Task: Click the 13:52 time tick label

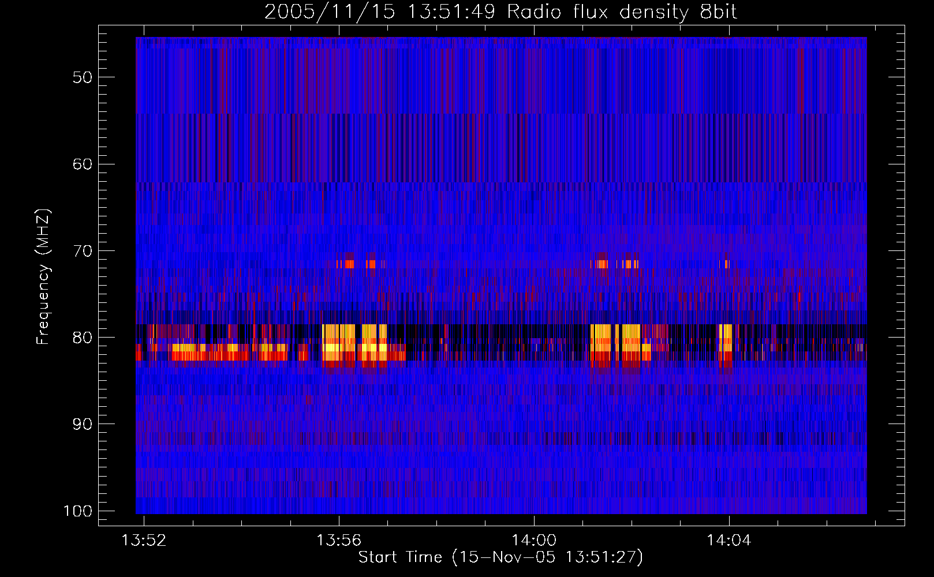Action: coord(144,540)
